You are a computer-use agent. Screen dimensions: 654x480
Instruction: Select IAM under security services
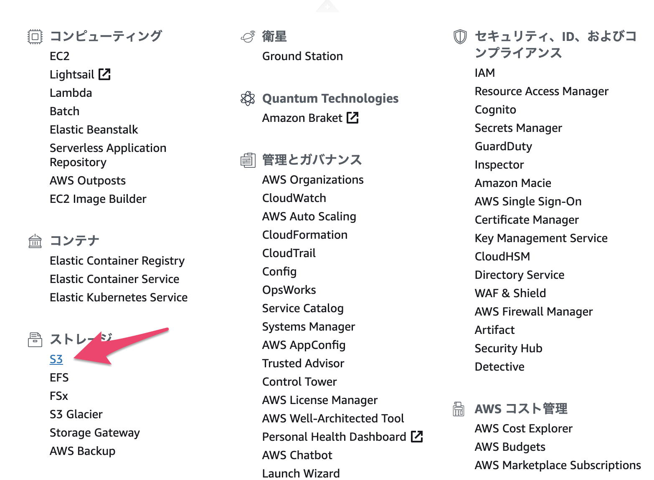(485, 73)
